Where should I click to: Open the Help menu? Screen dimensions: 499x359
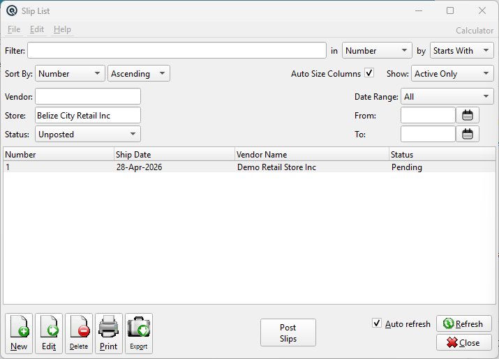(x=62, y=29)
